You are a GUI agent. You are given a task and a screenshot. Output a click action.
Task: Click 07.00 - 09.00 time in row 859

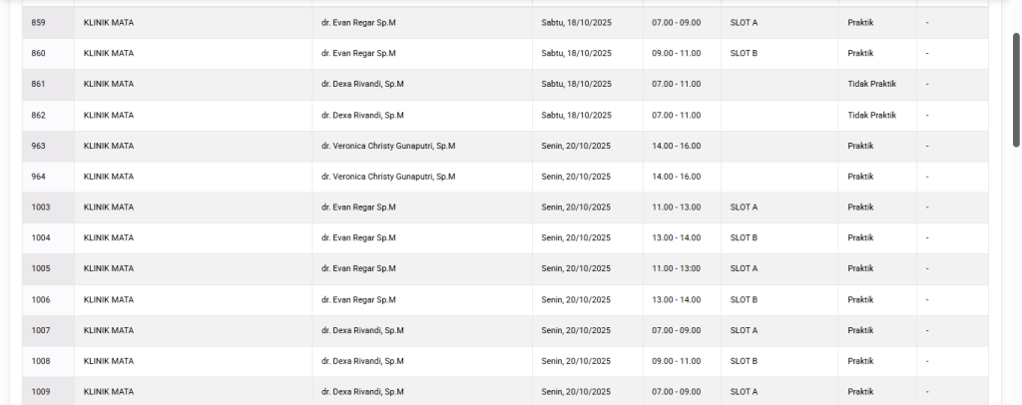click(676, 22)
